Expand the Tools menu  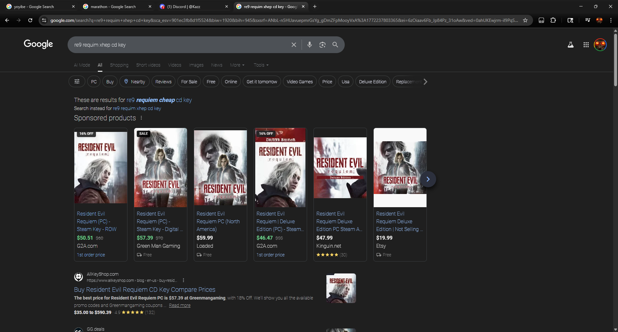coord(261,65)
